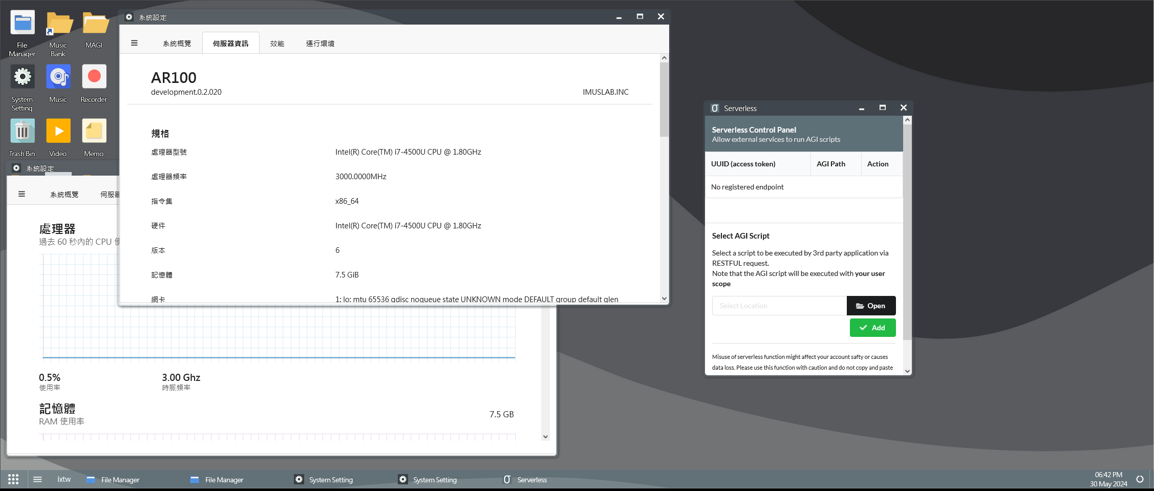Click the Select Location input field

coord(779,306)
